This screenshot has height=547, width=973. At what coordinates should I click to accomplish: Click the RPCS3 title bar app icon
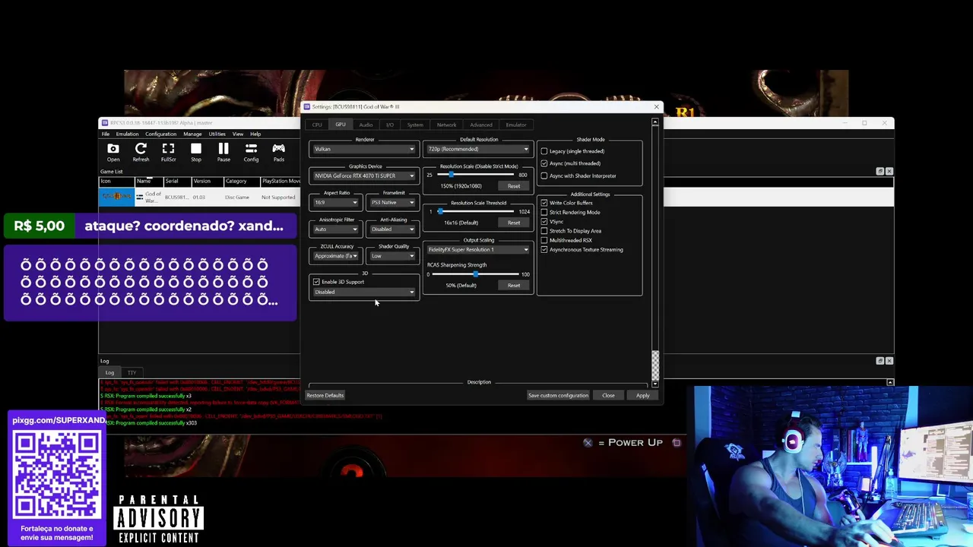pos(105,123)
